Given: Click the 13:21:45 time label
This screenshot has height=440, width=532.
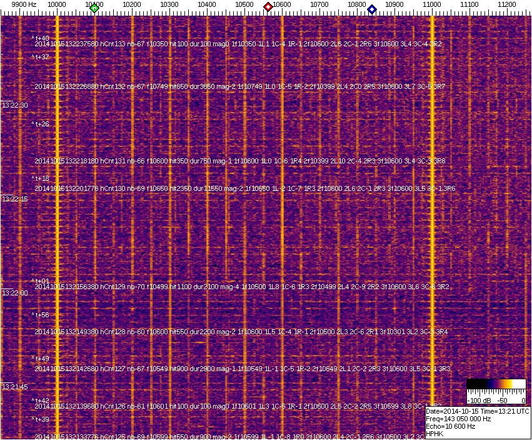Looking at the screenshot, I should click(x=15, y=387).
